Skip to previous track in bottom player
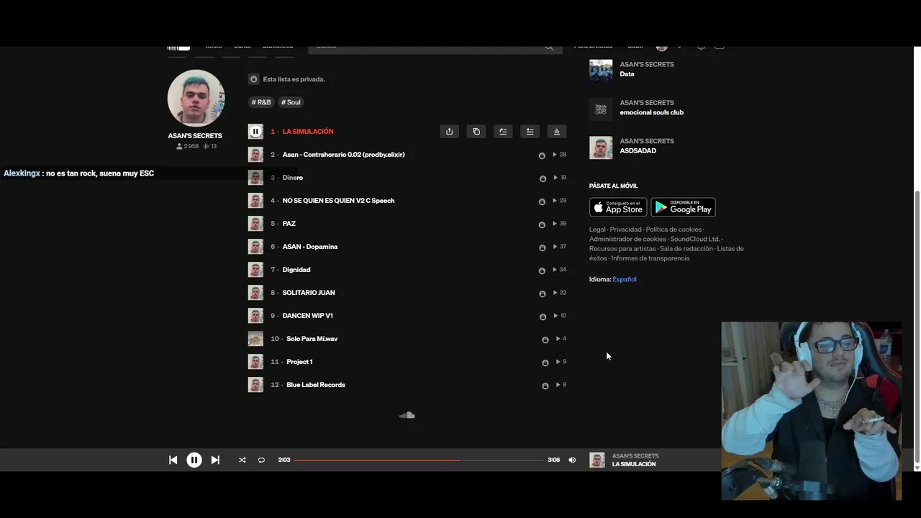The image size is (921, 518). (x=173, y=460)
